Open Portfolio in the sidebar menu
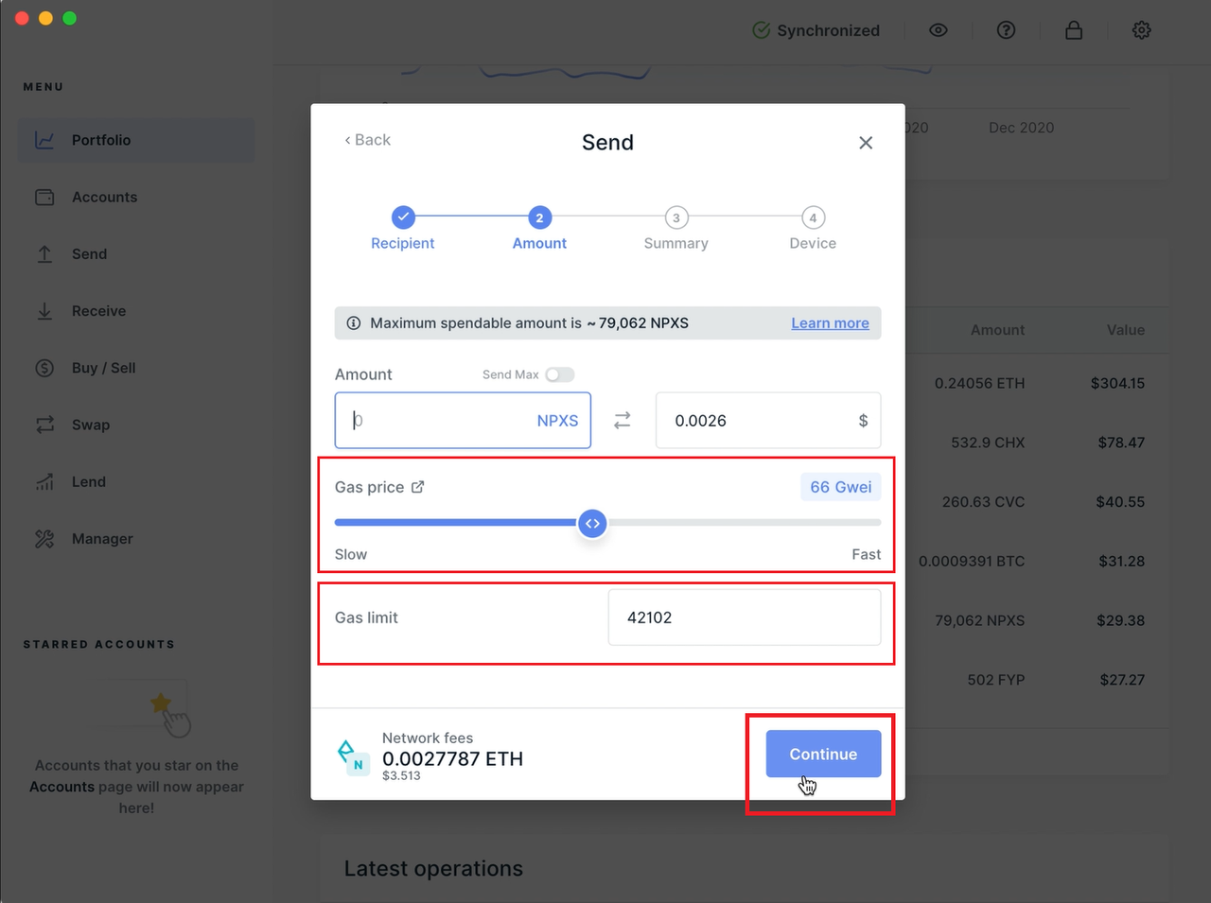 [136, 140]
